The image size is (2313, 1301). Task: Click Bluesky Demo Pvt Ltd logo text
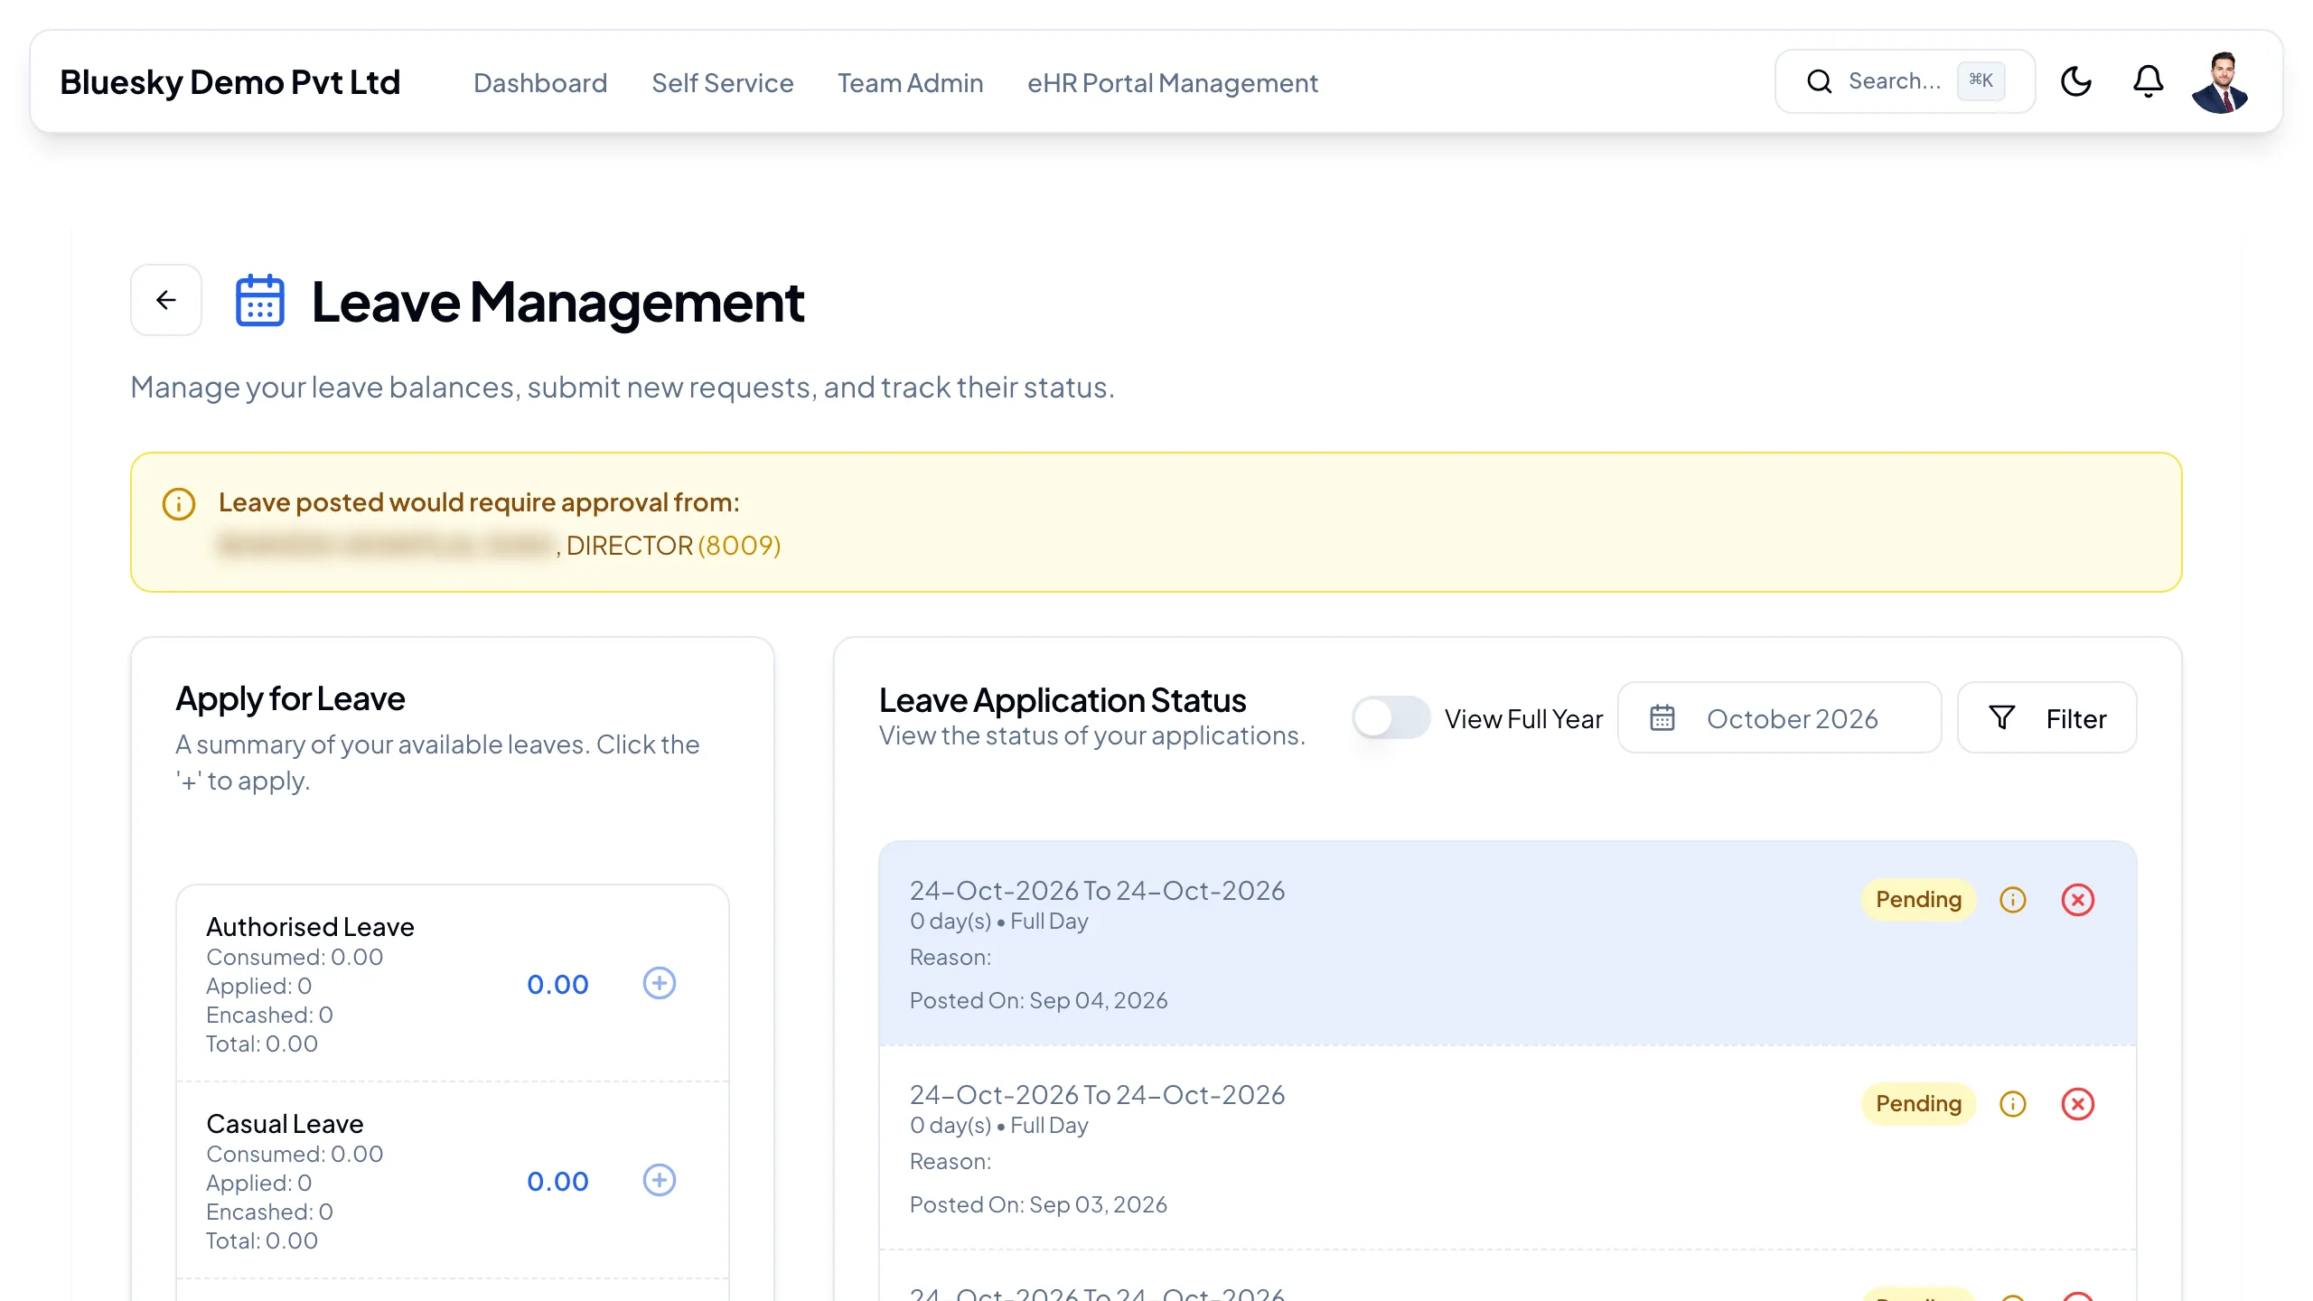click(230, 82)
